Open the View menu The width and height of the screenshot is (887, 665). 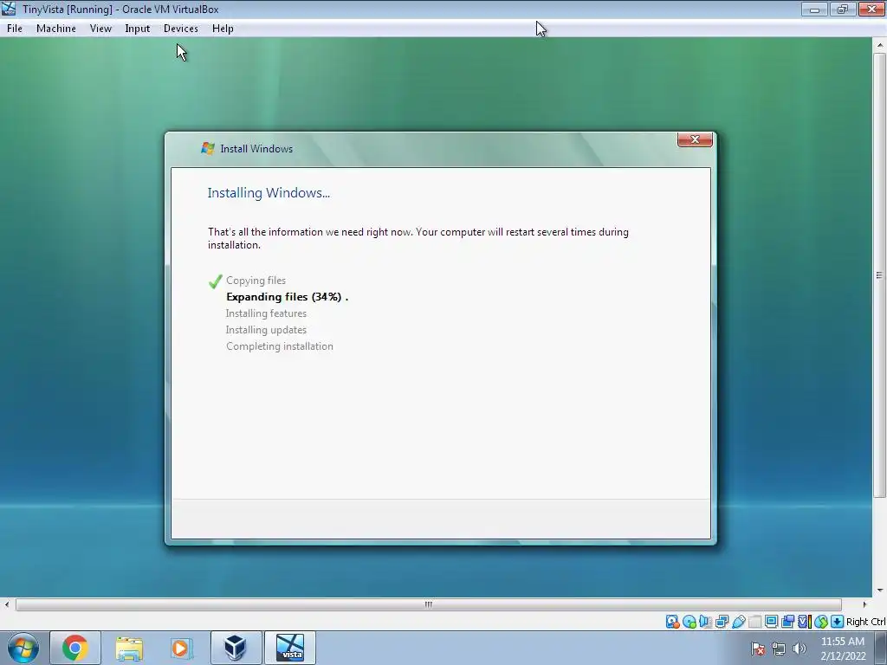100,29
